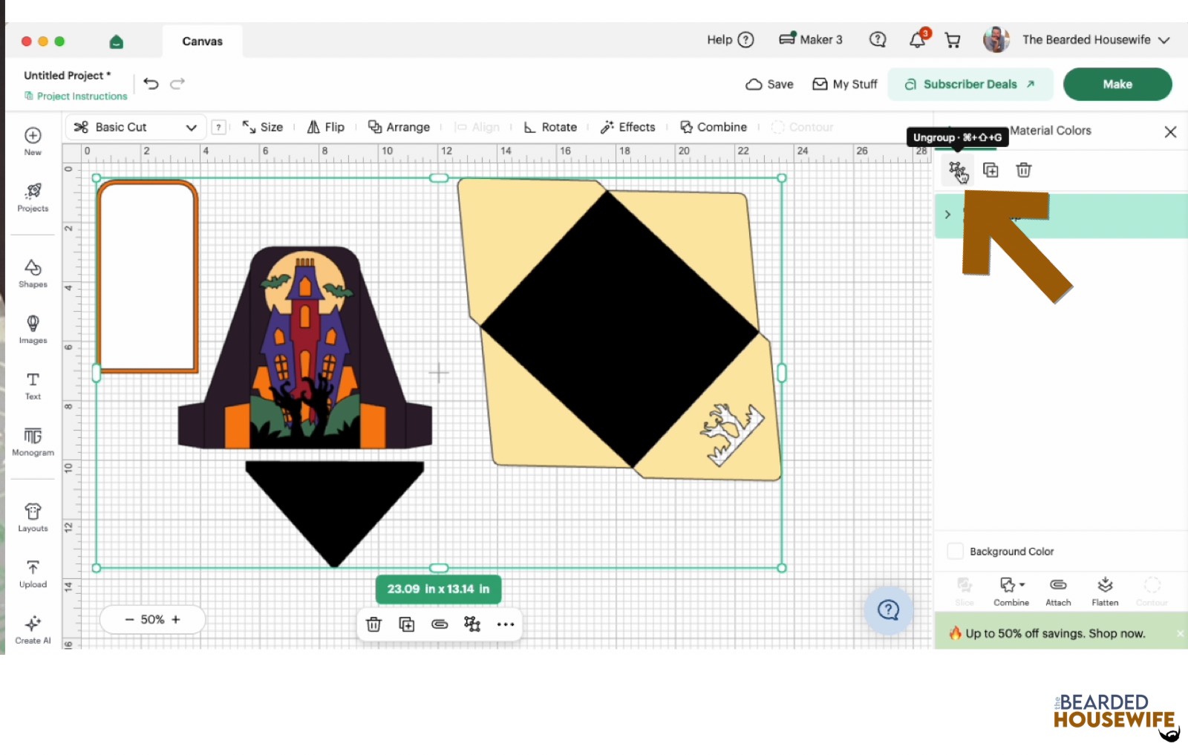Click the Untitled Project title
1188x755 pixels.
(68, 76)
